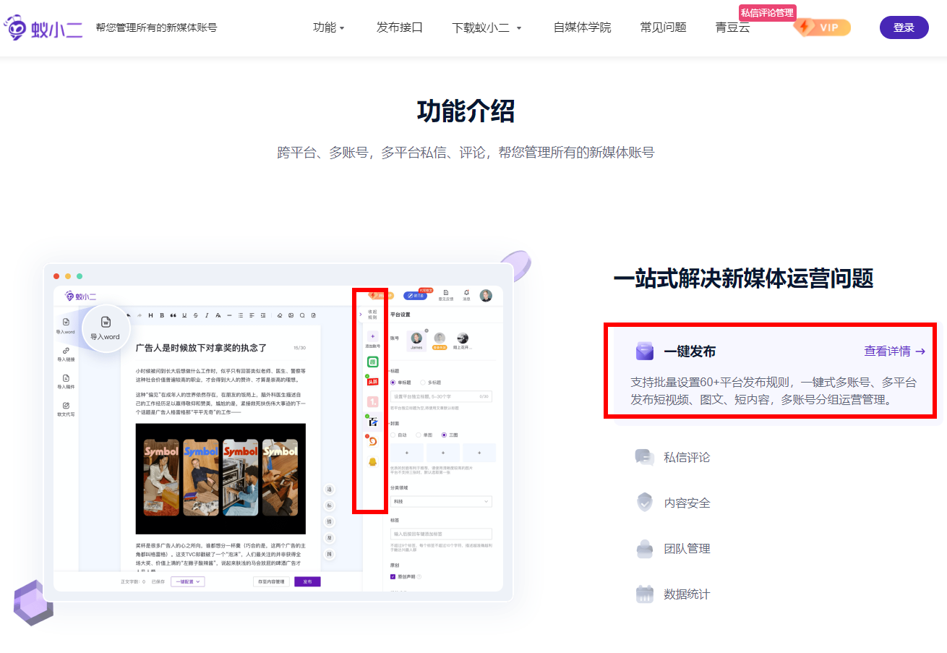The width and height of the screenshot is (947, 653).
Task: Select the red 头条 platform icon
Action: coord(373,381)
